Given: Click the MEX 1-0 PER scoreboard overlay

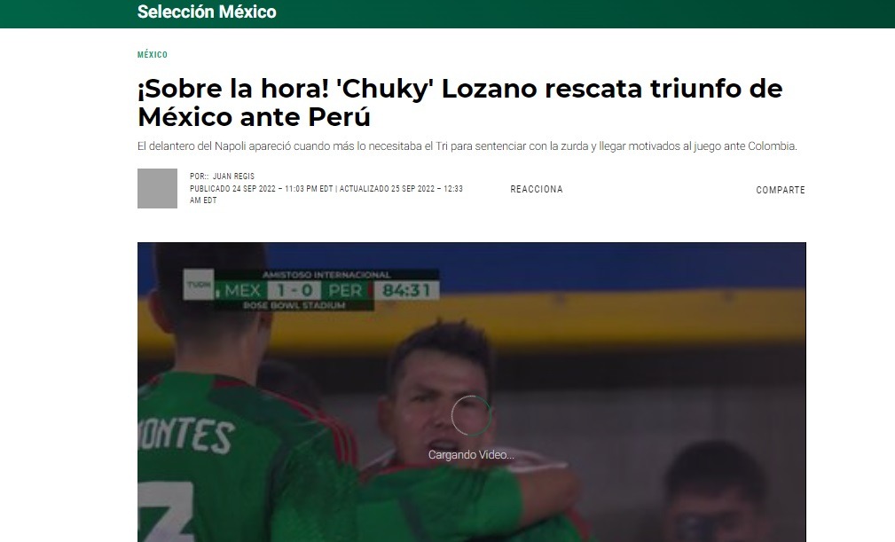Looking at the screenshot, I should [294, 290].
